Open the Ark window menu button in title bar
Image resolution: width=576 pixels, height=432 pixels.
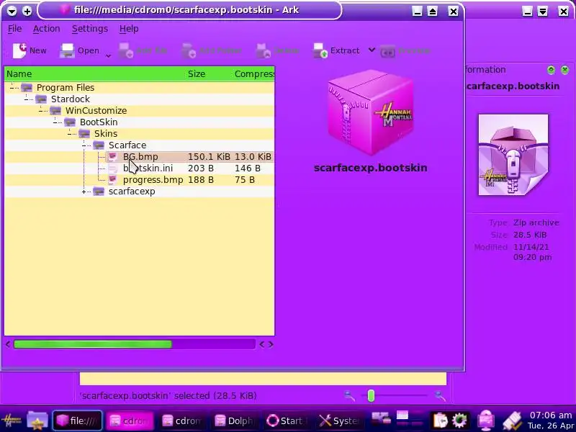[12, 11]
